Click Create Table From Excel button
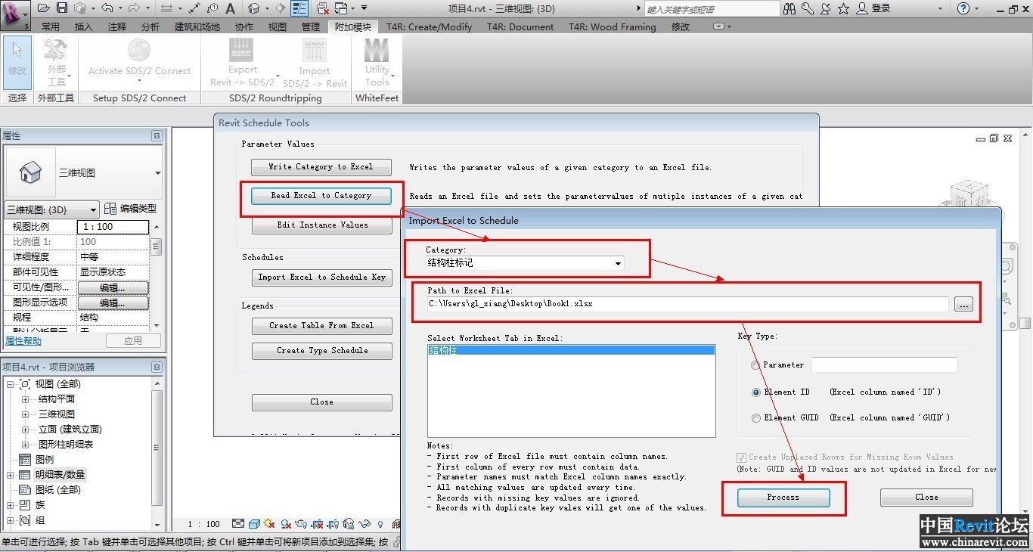Screen dimensions: 1033x552 coord(321,326)
